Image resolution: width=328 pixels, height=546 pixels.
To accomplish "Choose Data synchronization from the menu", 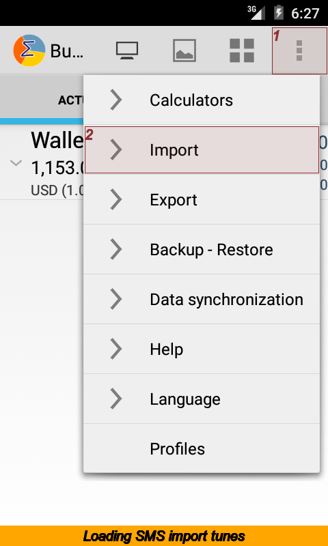I will point(202,299).
